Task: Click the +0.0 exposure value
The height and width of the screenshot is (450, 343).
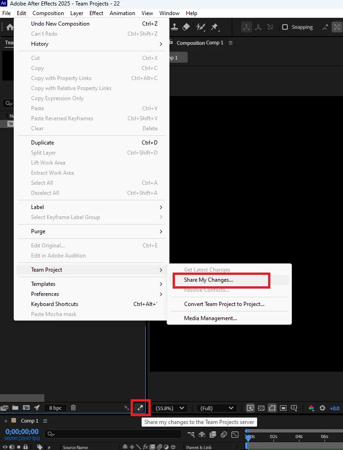Action: point(334,408)
